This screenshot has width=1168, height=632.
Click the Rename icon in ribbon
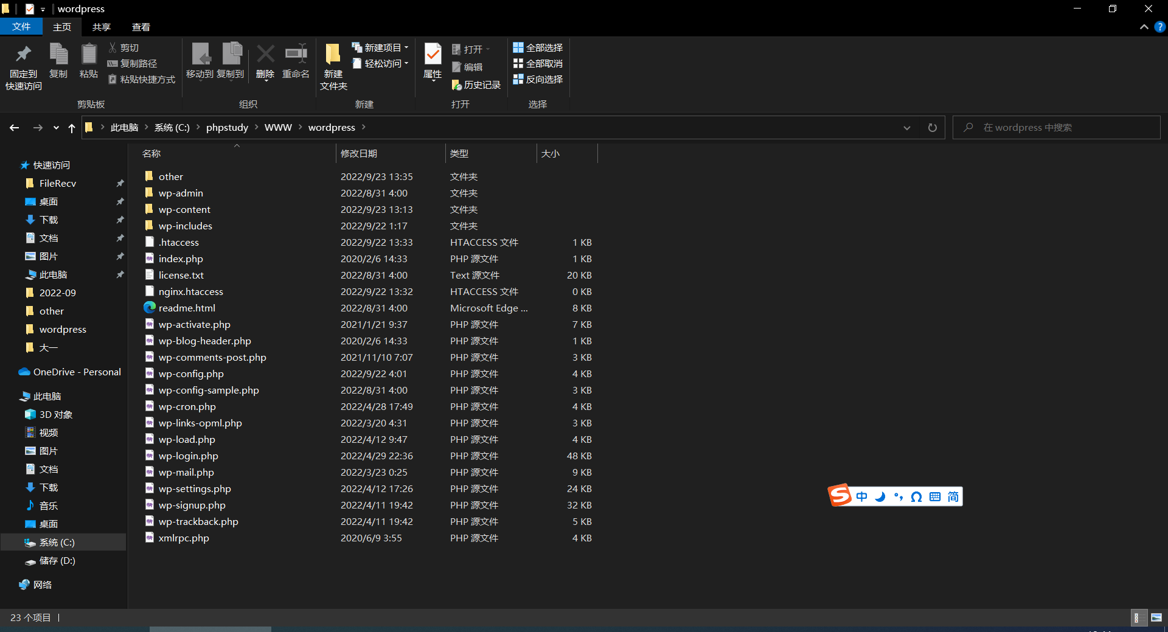296,55
